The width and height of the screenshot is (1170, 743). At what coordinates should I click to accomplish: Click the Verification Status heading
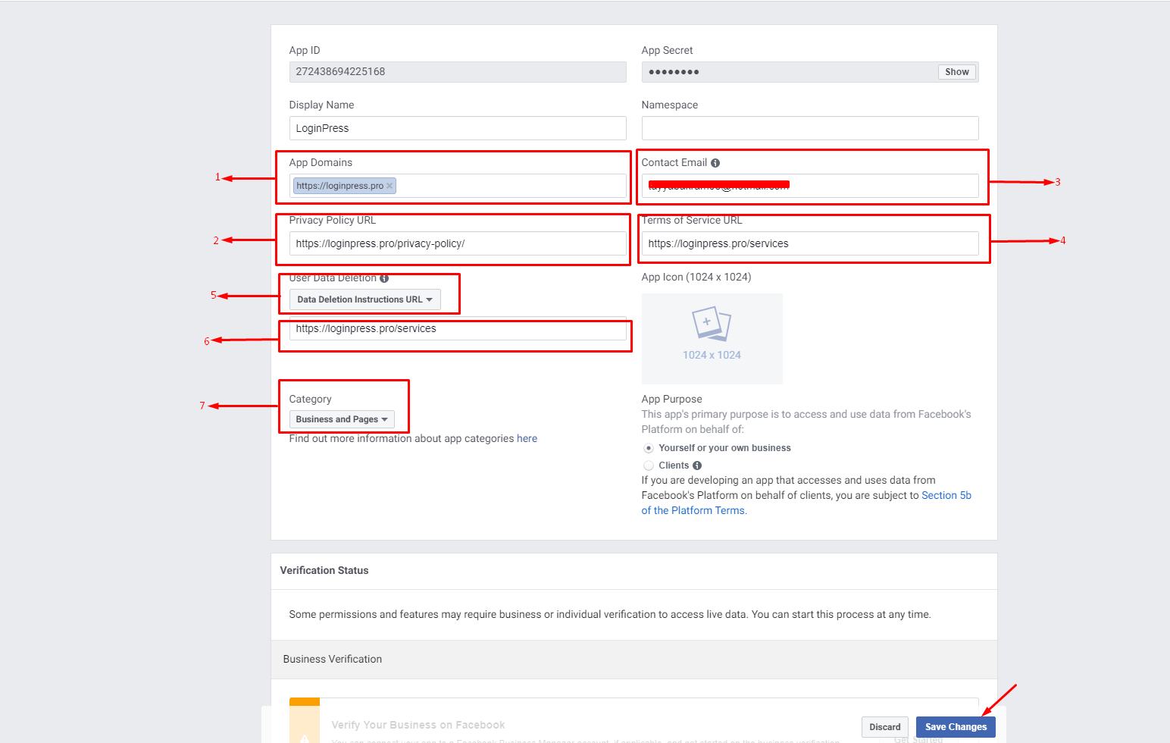click(324, 571)
